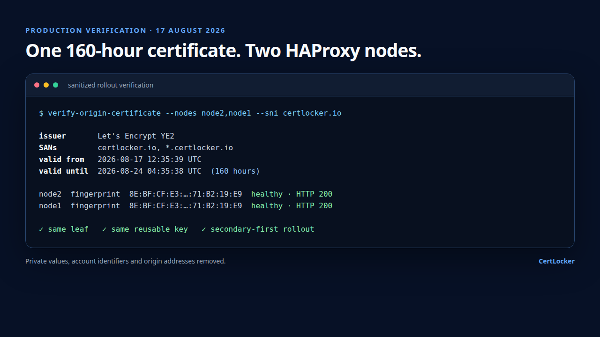This screenshot has width=600, height=337.
Task: Select the issuer value Let's Encrypt YE2
Action: pos(136,136)
